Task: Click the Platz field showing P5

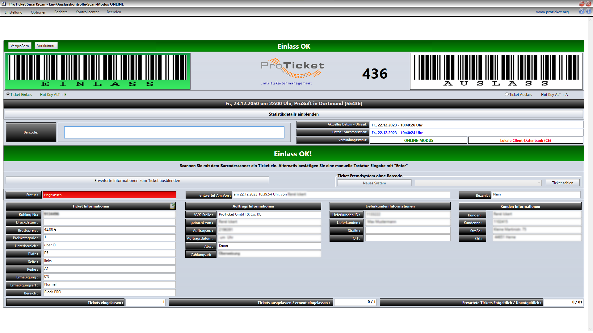Action: pos(109,253)
